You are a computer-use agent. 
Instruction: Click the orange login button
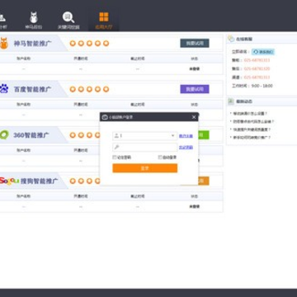(x=145, y=168)
